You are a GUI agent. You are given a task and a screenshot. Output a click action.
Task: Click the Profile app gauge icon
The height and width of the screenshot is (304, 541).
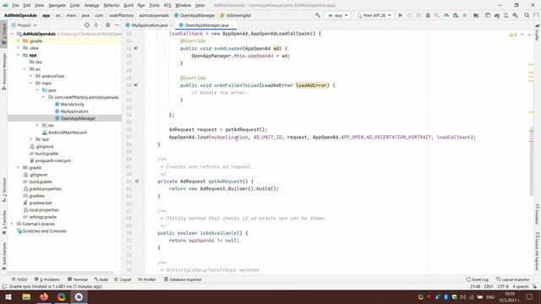click(446, 15)
